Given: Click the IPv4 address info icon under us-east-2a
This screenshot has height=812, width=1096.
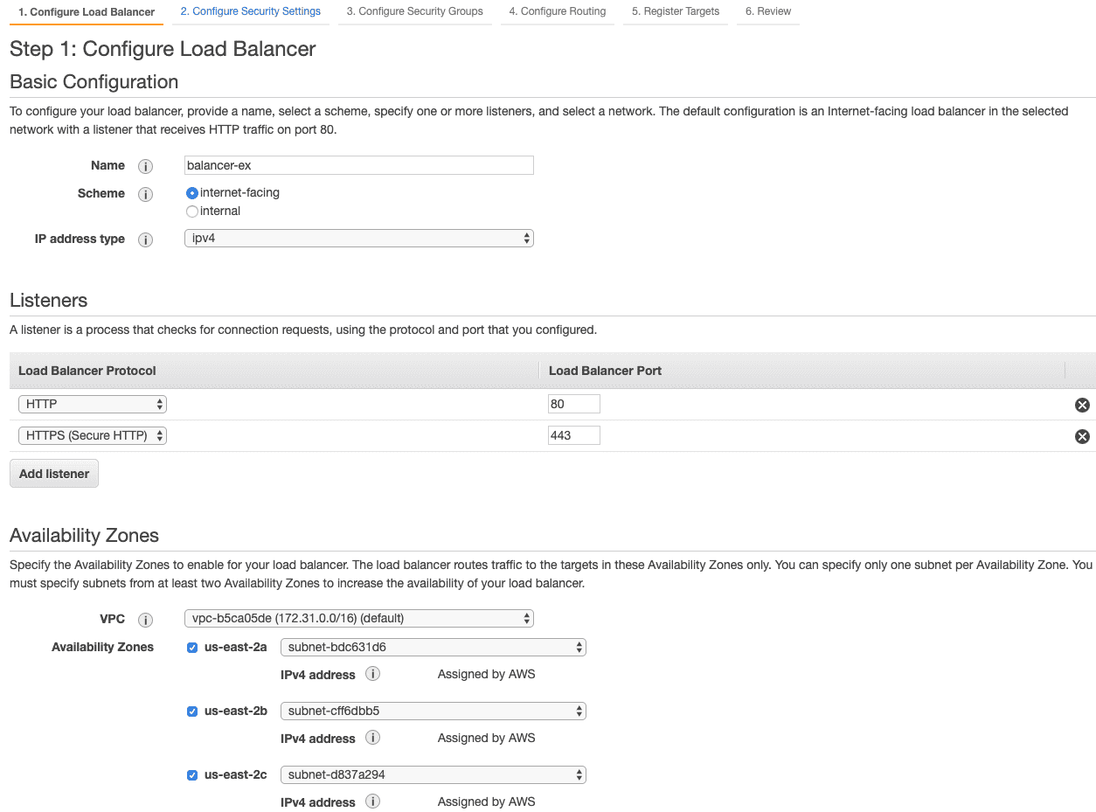Looking at the screenshot, I should [x=372, y=674].
